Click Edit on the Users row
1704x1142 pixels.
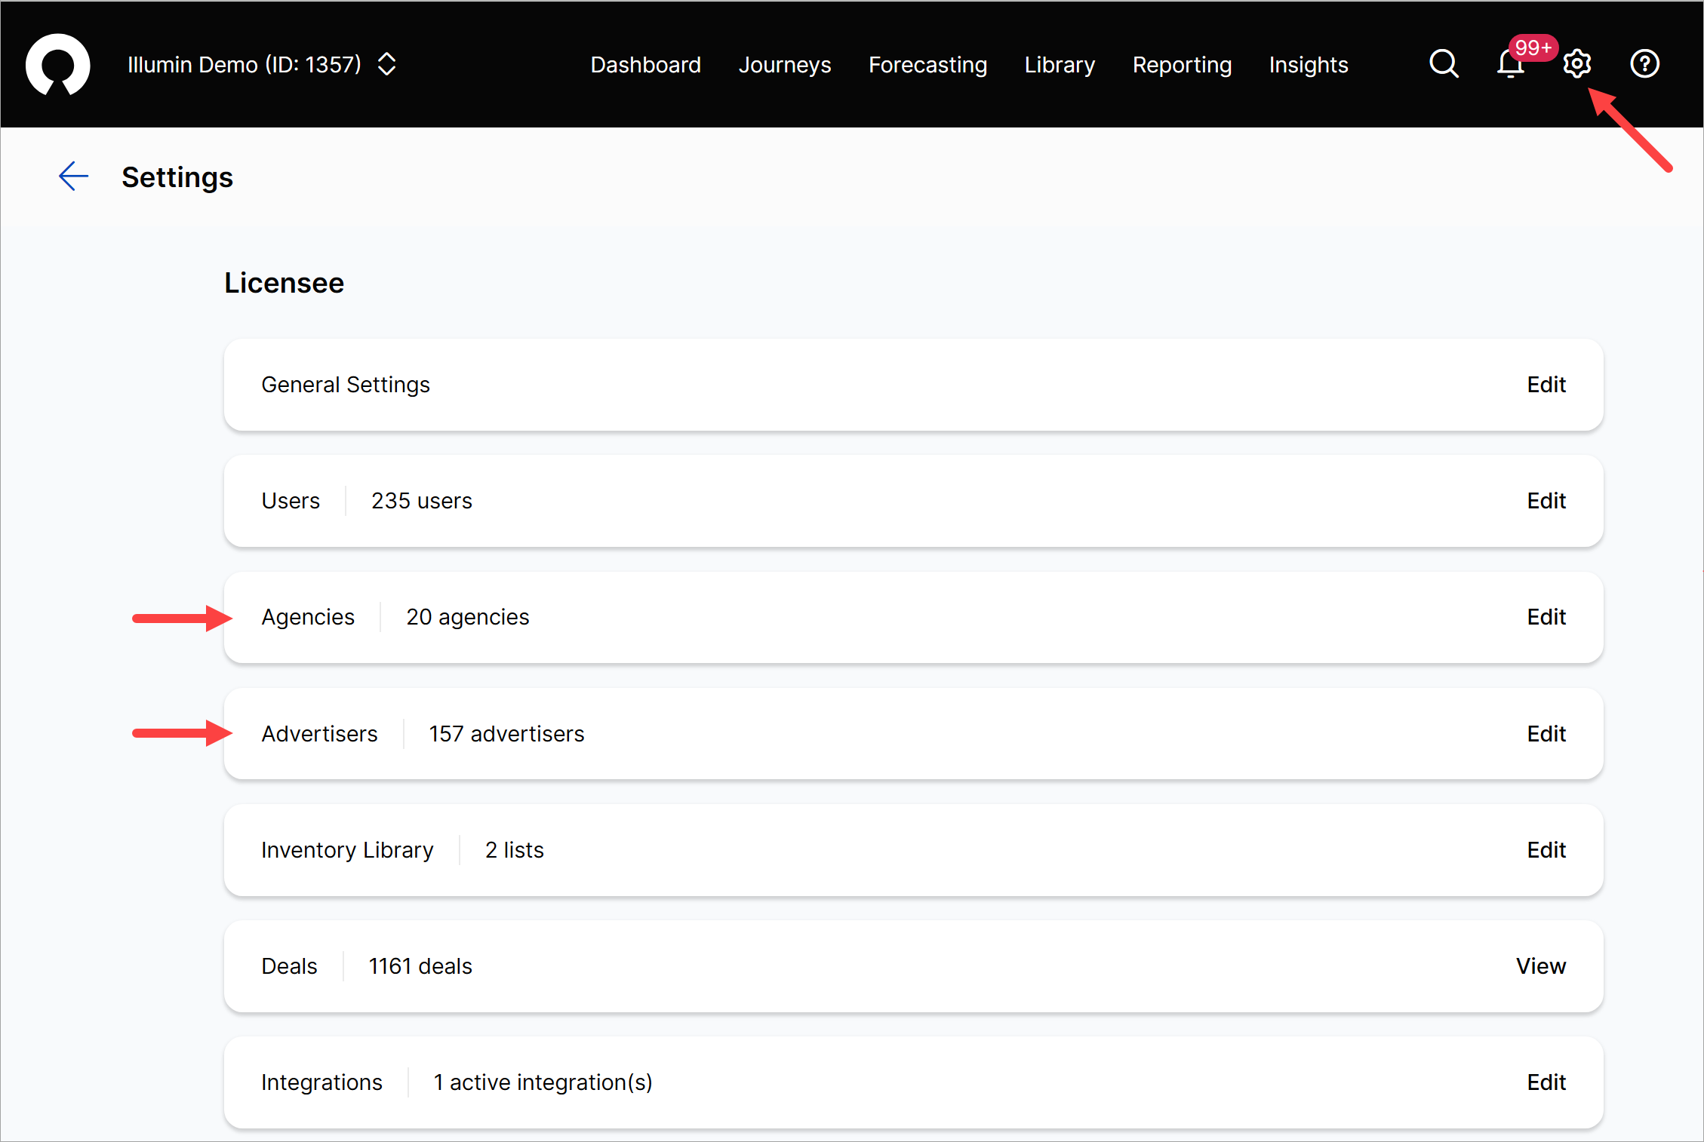pyautogui.click(x=1546, y=501)
